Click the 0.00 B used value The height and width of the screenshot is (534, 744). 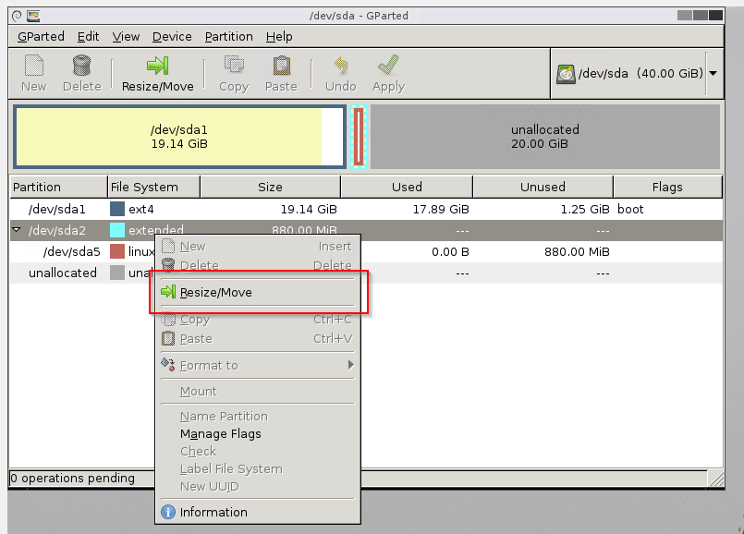click(x=450, y=251)
